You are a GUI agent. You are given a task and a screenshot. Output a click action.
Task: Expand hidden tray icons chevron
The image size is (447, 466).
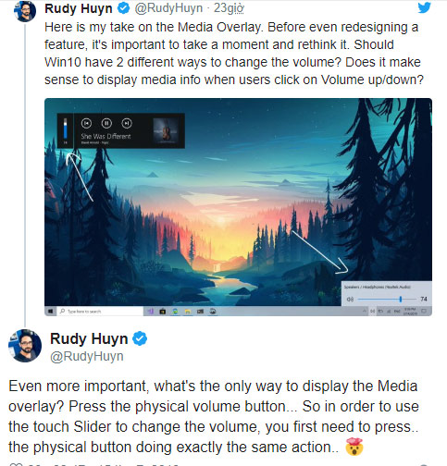tap(365, 311)
